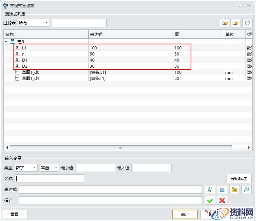Viewport: 256px width, 221px height.
Task: Click the import expressions folder icon
Action: tap(225, 23)
